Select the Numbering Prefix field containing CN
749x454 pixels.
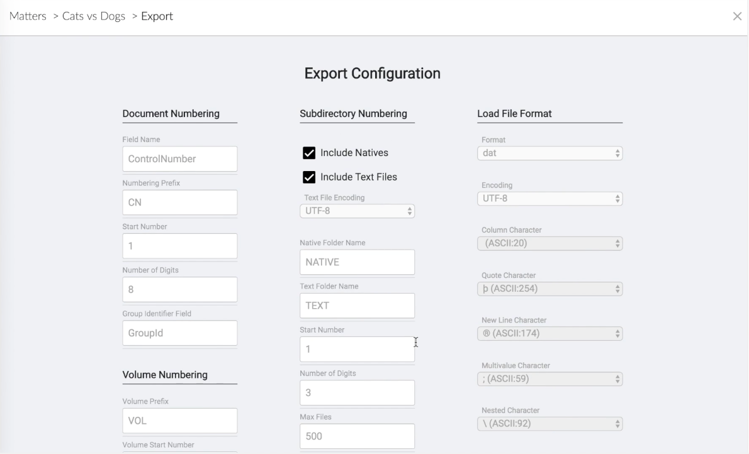tap(179, 202)
